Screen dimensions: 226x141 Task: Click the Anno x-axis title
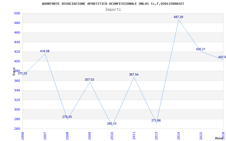tap(219, 138)
